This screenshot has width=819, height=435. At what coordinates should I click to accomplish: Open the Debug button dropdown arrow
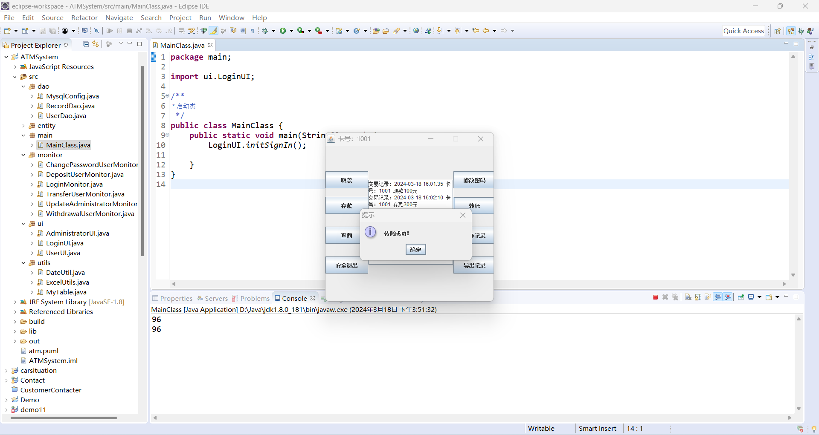click(x=274, y=31)
